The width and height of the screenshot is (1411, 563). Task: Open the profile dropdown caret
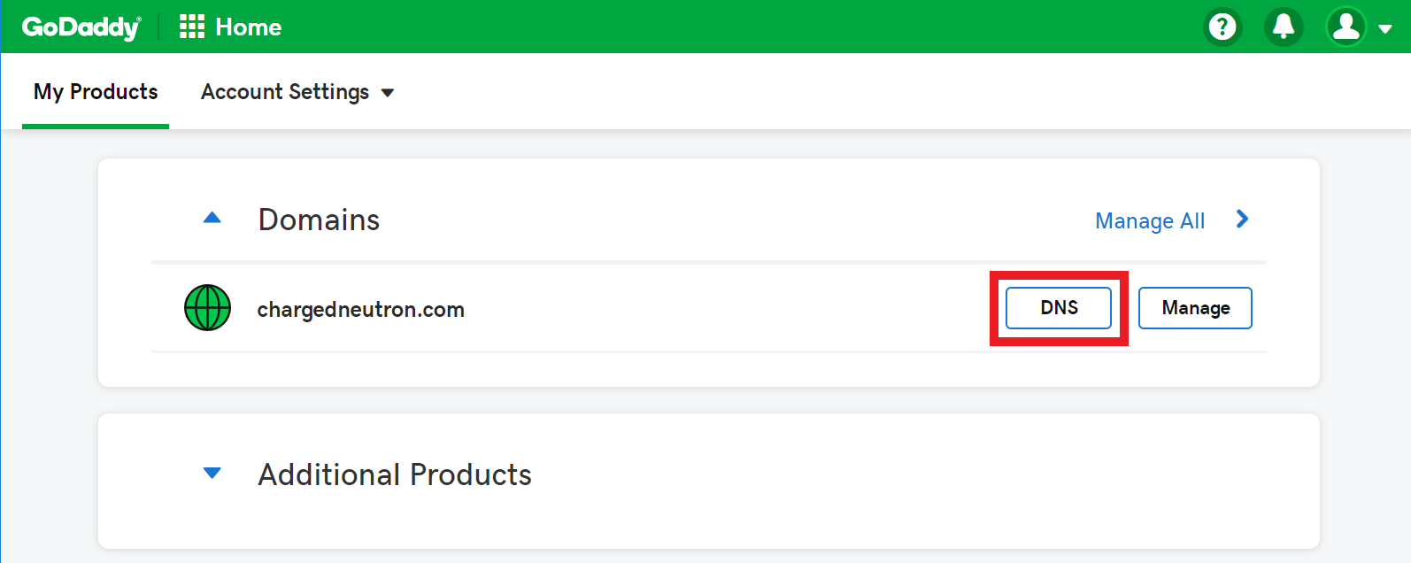tap(1384, 27)
